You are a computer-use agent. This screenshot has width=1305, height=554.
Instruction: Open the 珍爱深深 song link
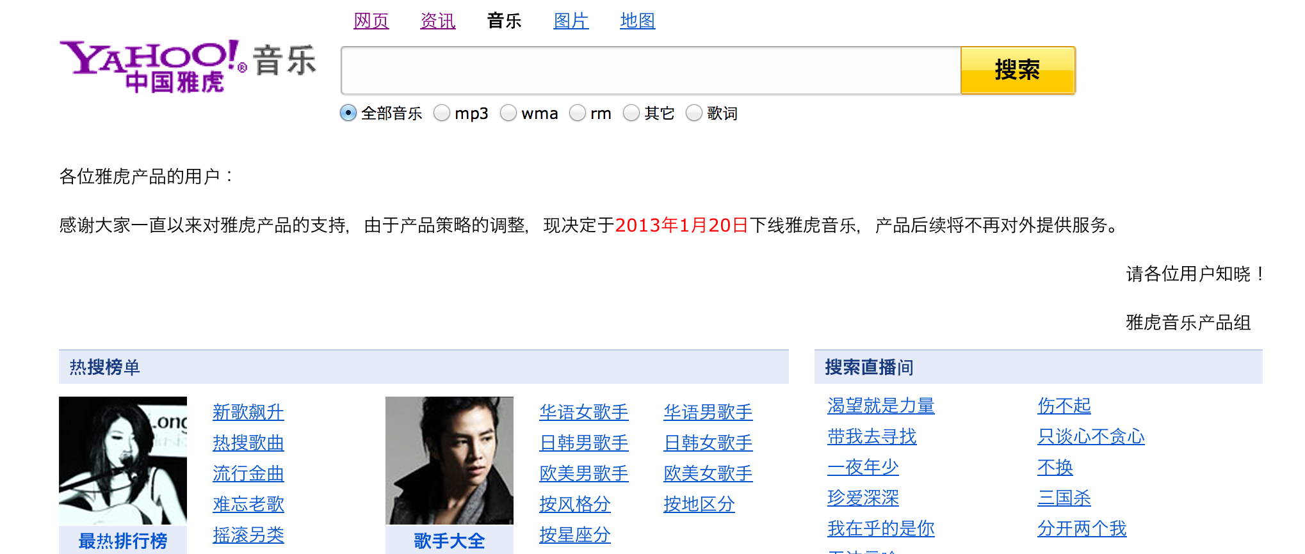[863, 498]
